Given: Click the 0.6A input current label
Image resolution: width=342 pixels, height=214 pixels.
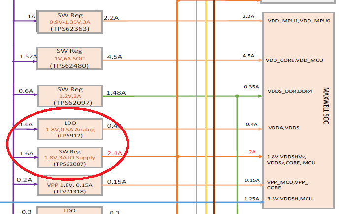Looking at the screenshot, I should pyautogui.click(x=26, y=91).
